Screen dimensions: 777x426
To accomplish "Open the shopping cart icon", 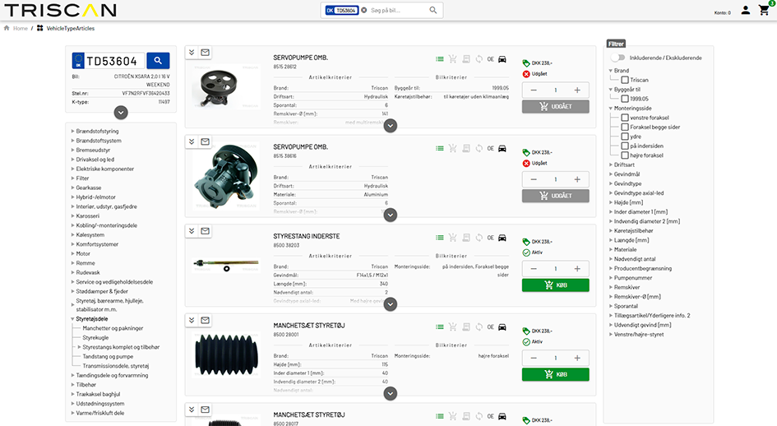I will tap(764, 11).
